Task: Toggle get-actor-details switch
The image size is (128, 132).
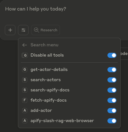Action: click(x=112, y=70)
